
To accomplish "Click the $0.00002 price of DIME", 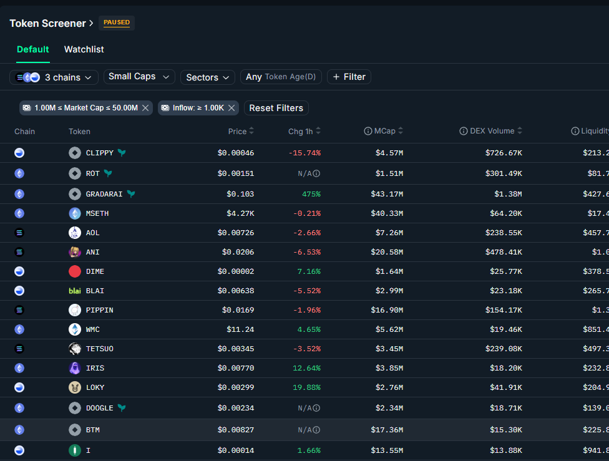I will tap(236, 271).
